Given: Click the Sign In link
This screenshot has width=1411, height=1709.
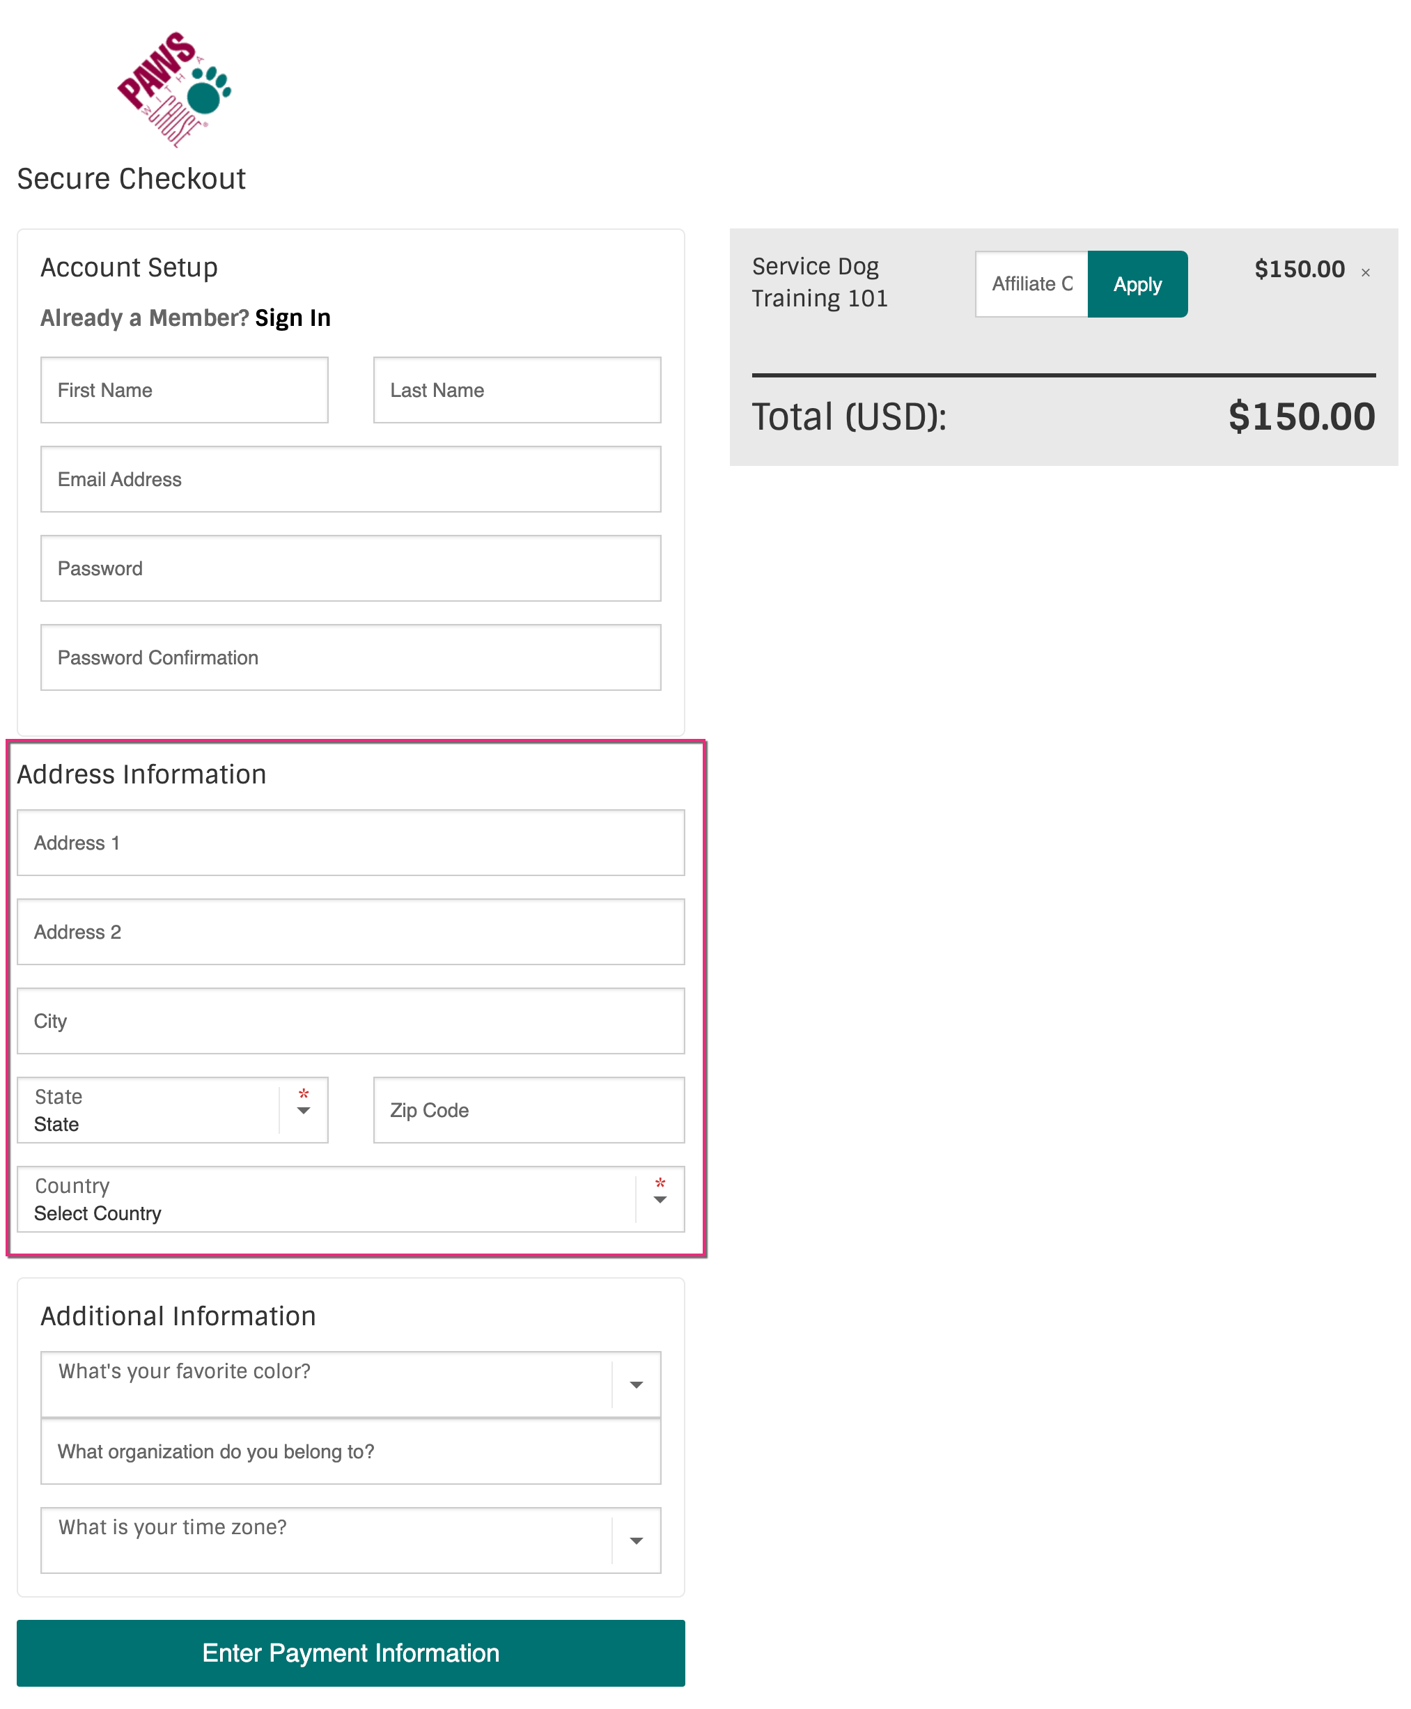Looking at the screenshot, I should (x=293, y=318).
